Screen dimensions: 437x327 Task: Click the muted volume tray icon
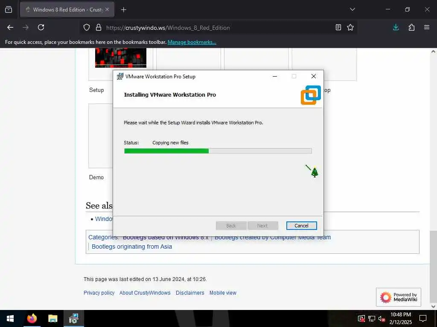(382, 318)
